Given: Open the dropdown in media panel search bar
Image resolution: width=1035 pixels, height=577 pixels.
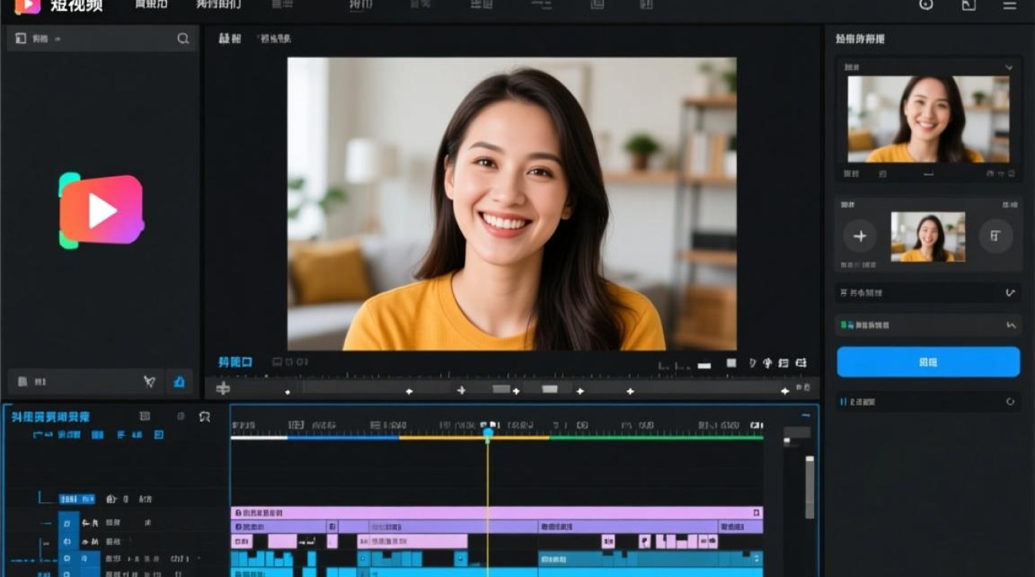Looking at the screenshot, I should pos(58,38).
